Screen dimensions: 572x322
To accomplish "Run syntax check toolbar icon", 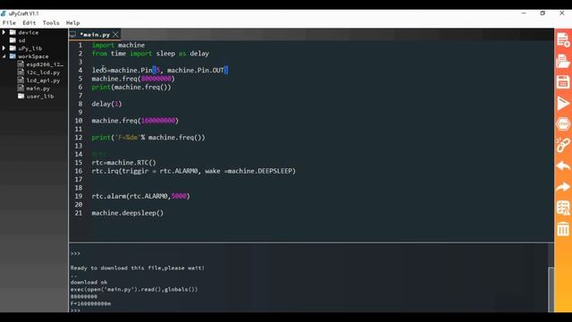I will click(x=563, y=208).
